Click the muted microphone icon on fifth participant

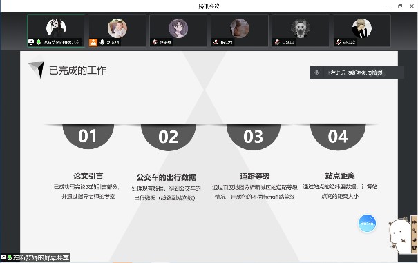(277, 42)
